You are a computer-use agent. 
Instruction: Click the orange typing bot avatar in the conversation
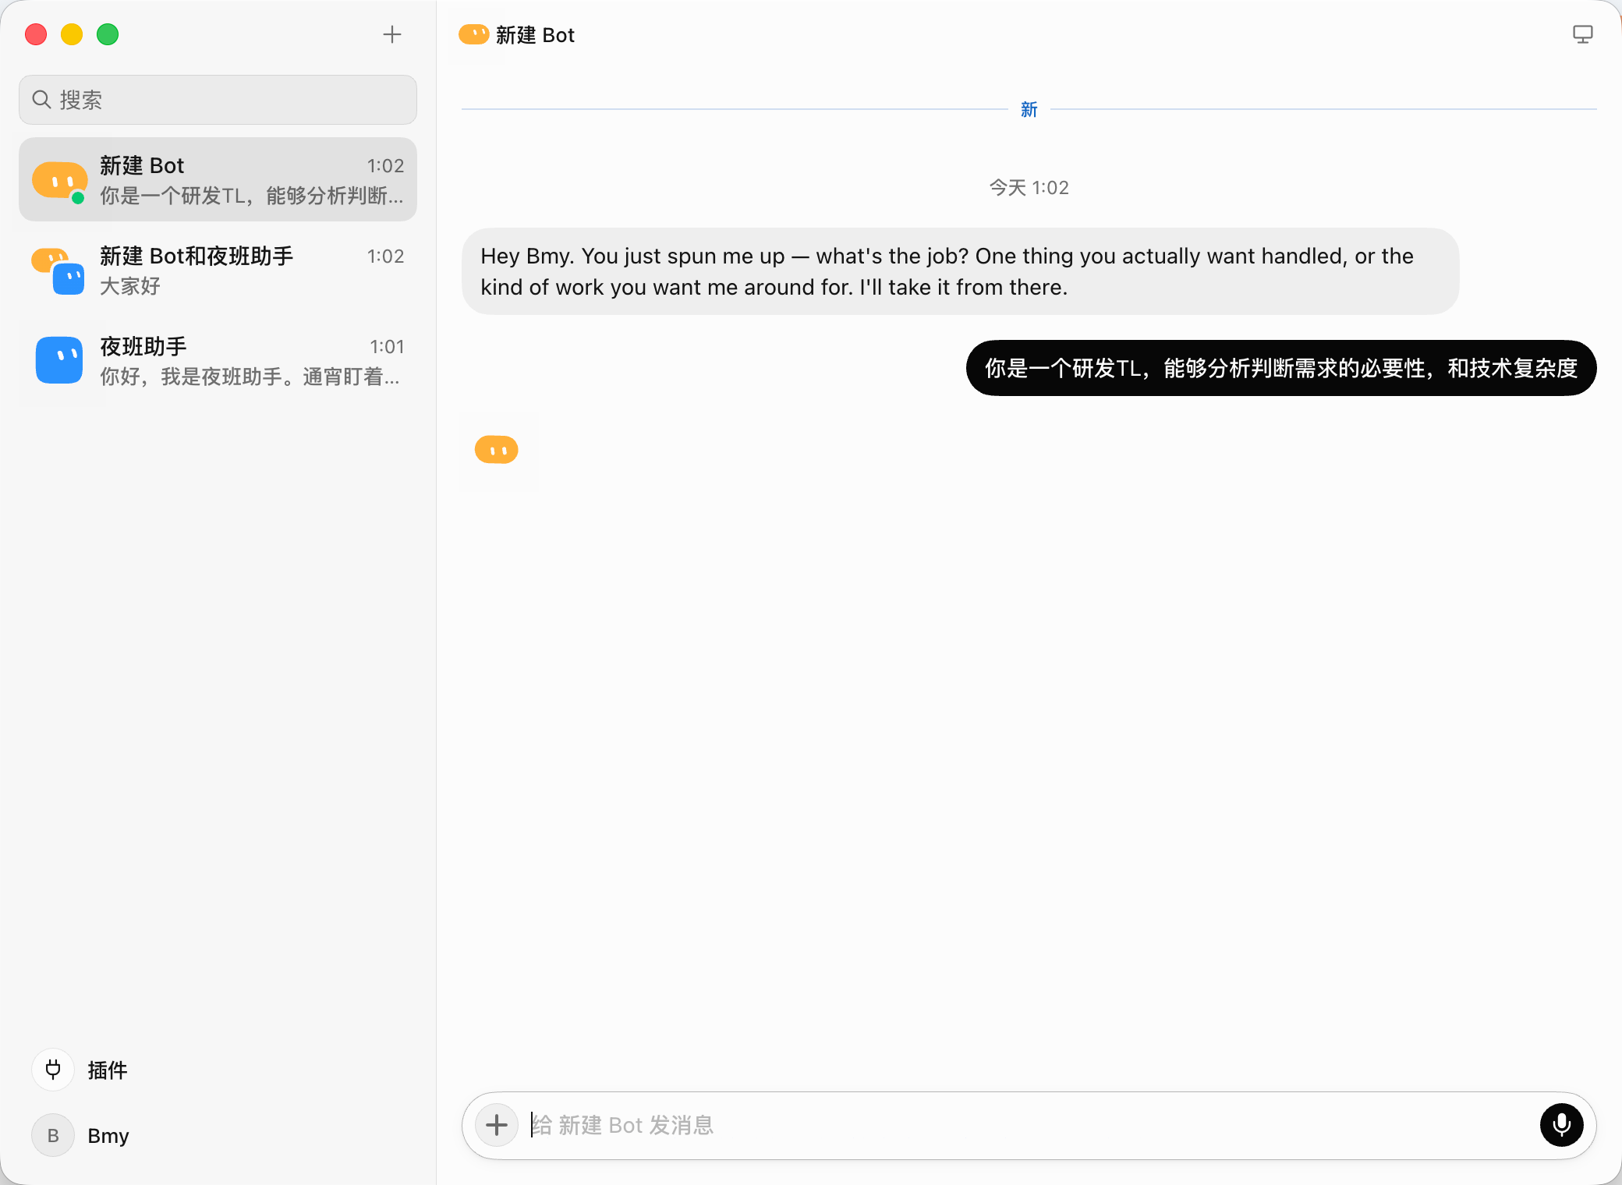tap(497, 450)
